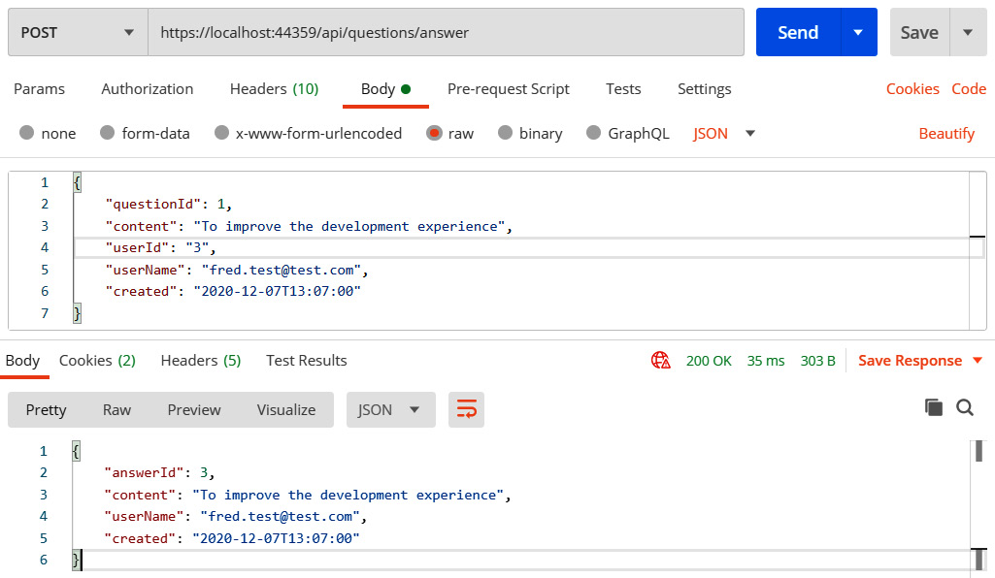The height and width of the screenshot is (578, 995).
Task: Expand the Save options dropdown arrow
Action: (968, 33)
